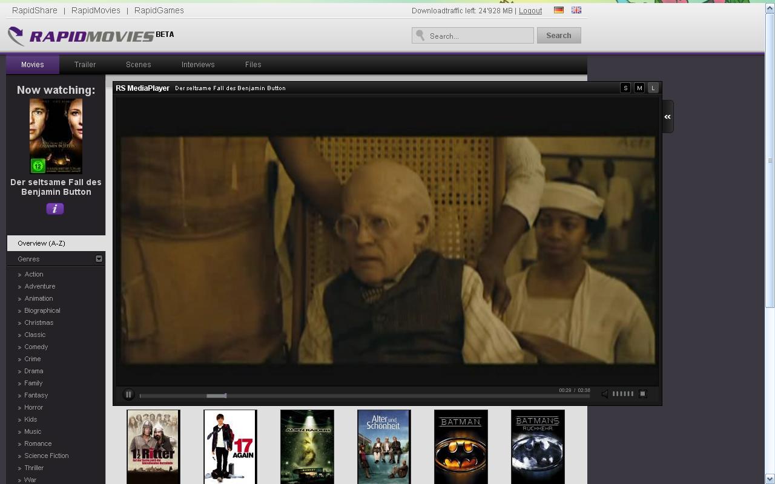Image resolution: width=775 pixels, height=484 pixels.
Task: Open the 1½ Ritter movie poster
Action: (x=153, y=447)
